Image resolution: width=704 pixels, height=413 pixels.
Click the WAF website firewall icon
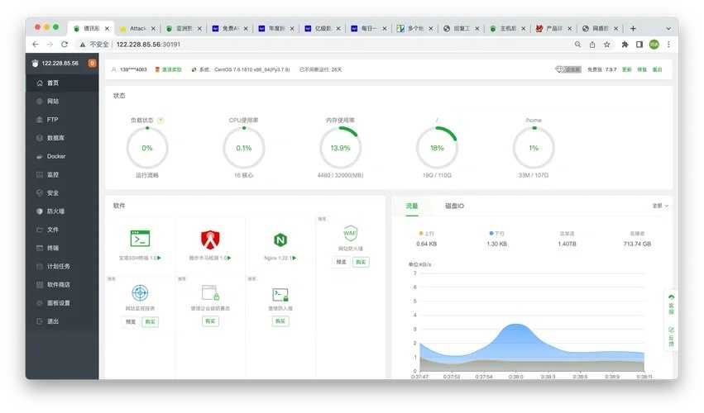click(350, 233)
